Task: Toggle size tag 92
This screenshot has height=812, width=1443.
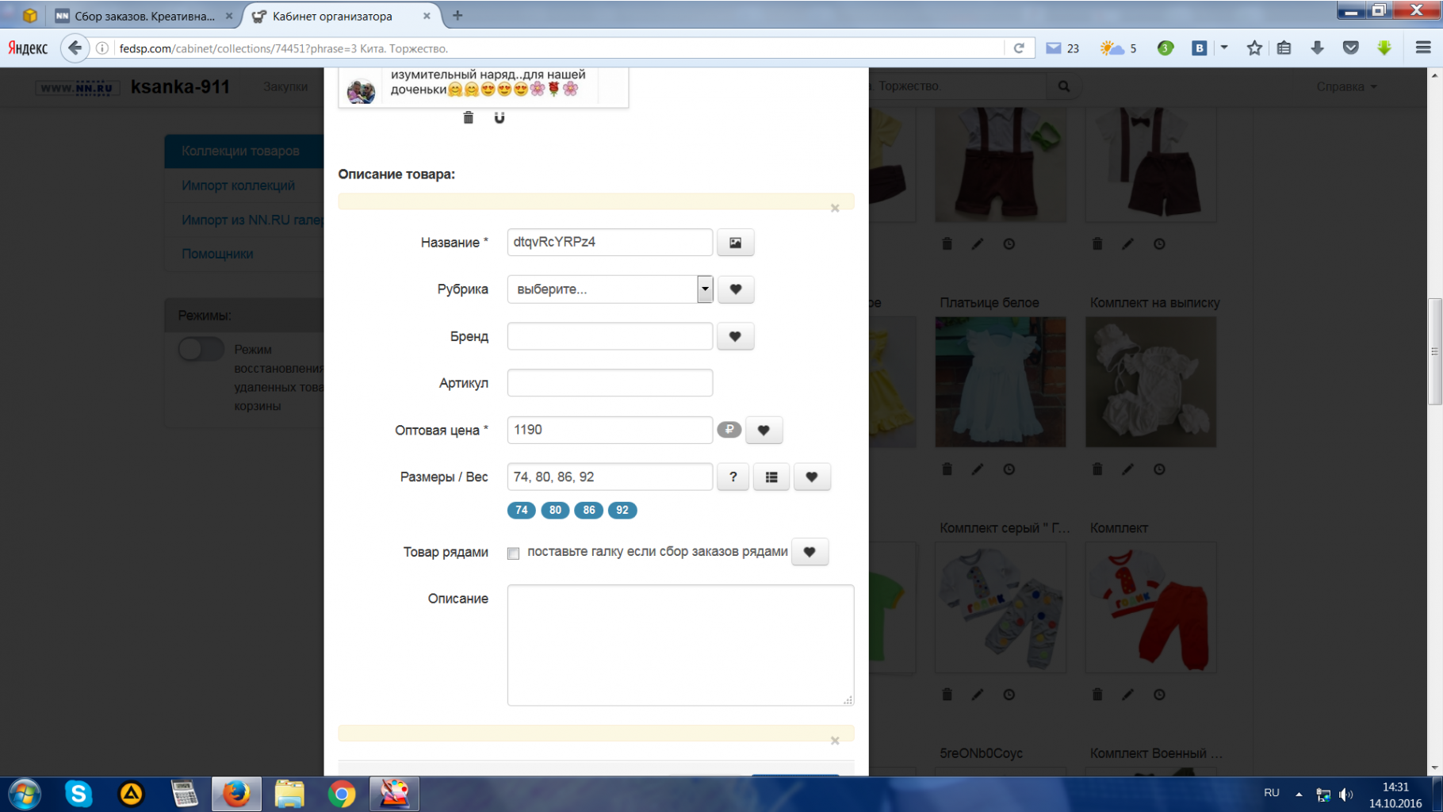Action: pos(622,510)
